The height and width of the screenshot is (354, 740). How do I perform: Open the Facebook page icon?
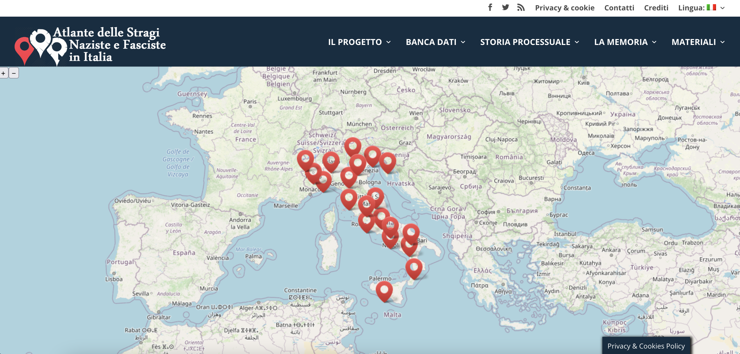pos(490,8)
